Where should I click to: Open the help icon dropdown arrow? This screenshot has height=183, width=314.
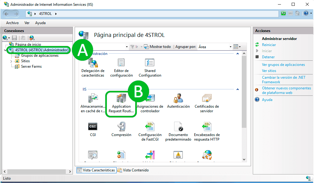[x=311, y=13]
